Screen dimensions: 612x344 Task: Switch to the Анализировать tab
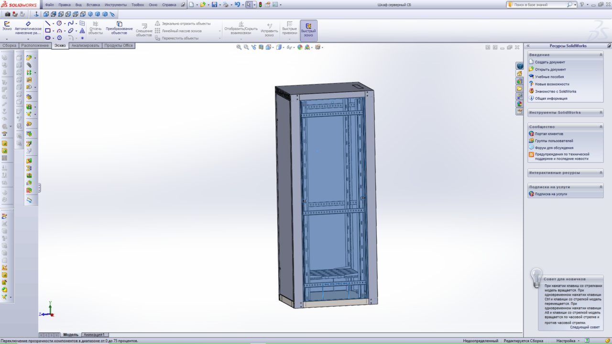(85, 45)
